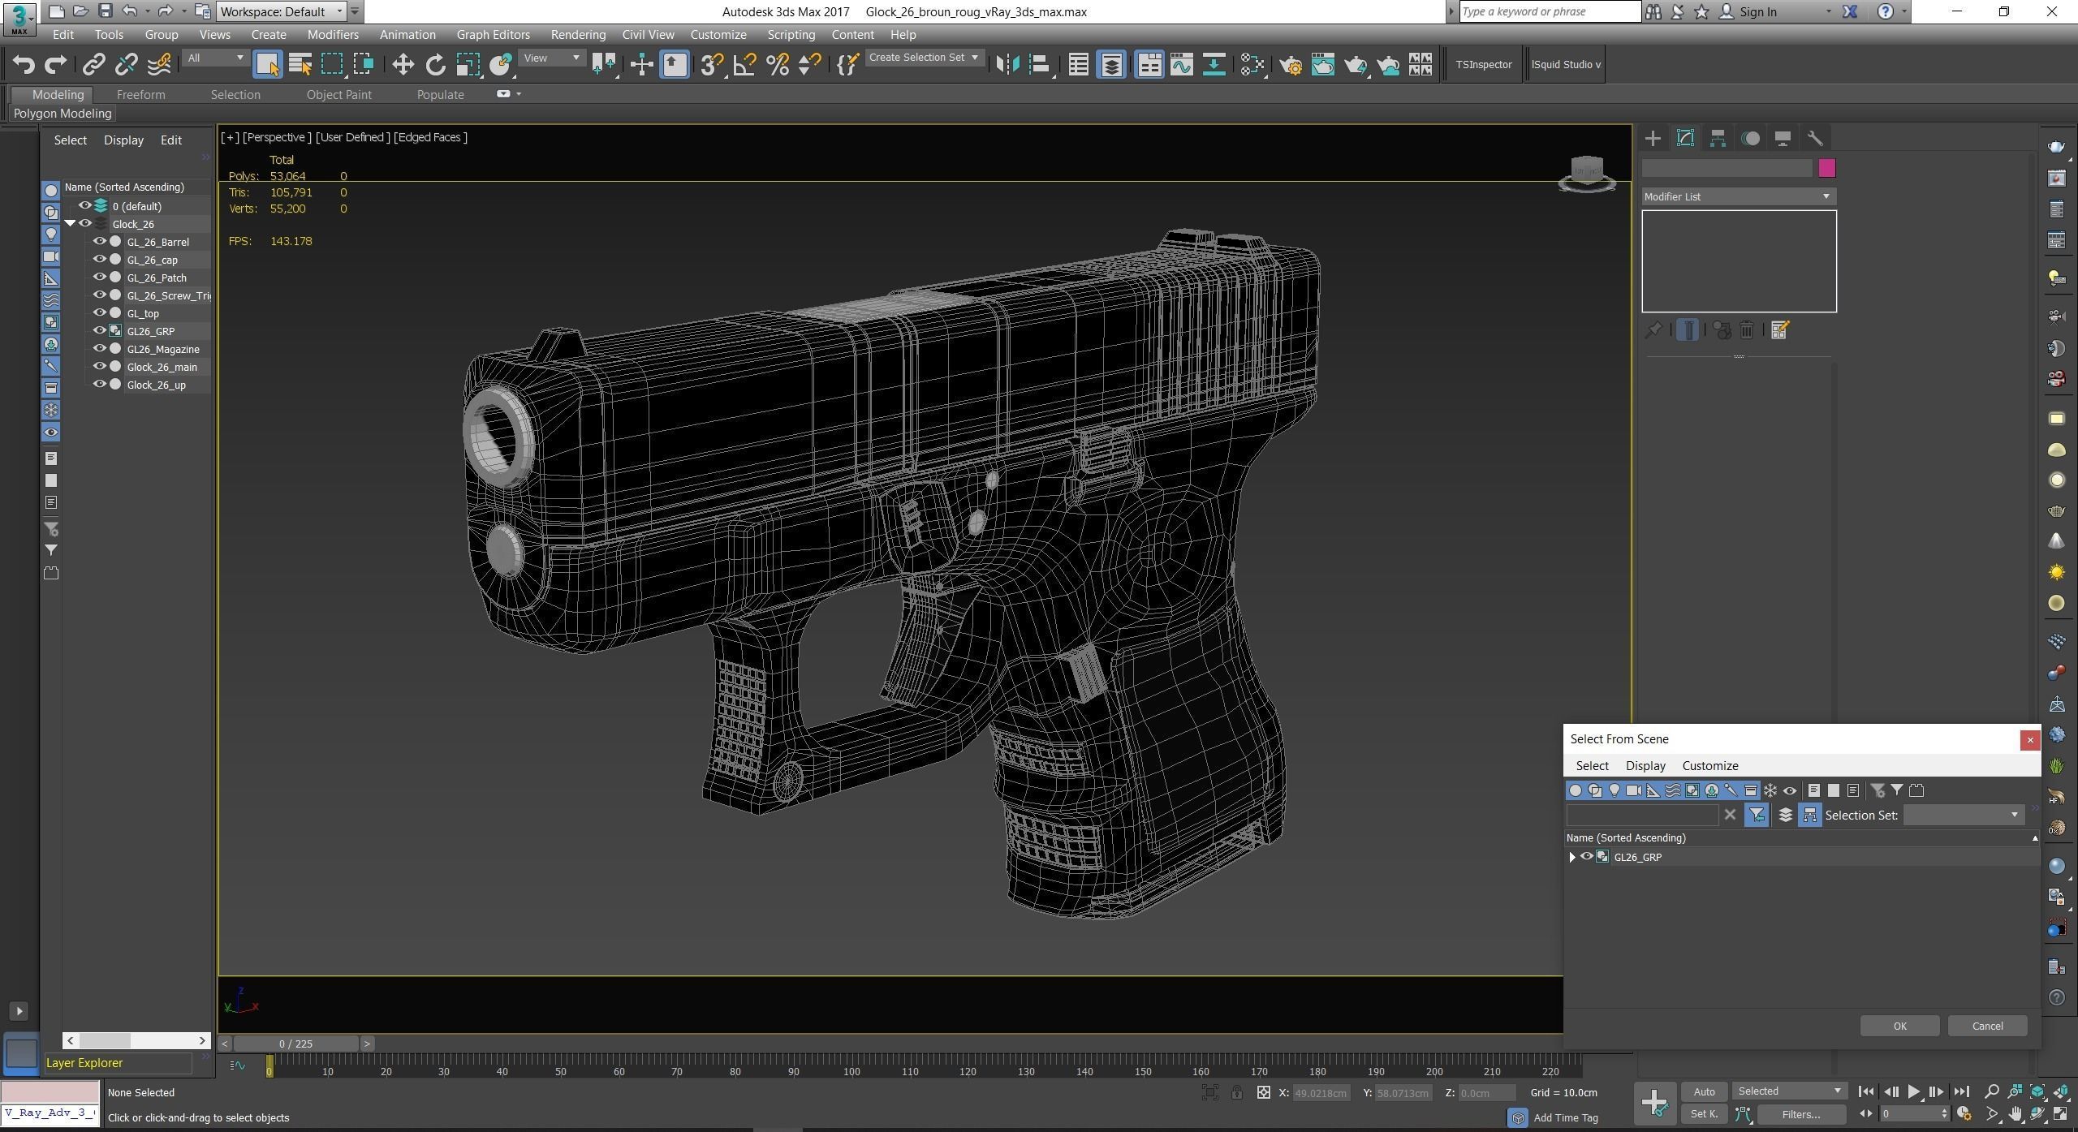Expand GL26_GRP in Select From Scene

(x=1572, y=856)
